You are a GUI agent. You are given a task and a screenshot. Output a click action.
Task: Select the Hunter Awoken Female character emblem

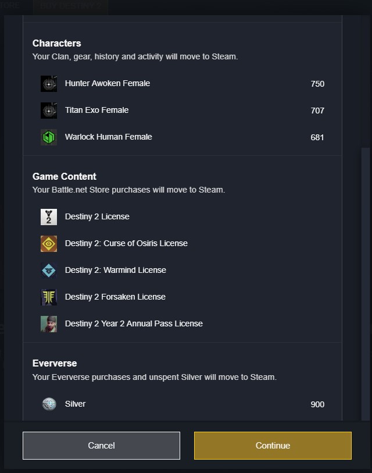point(49,83)
